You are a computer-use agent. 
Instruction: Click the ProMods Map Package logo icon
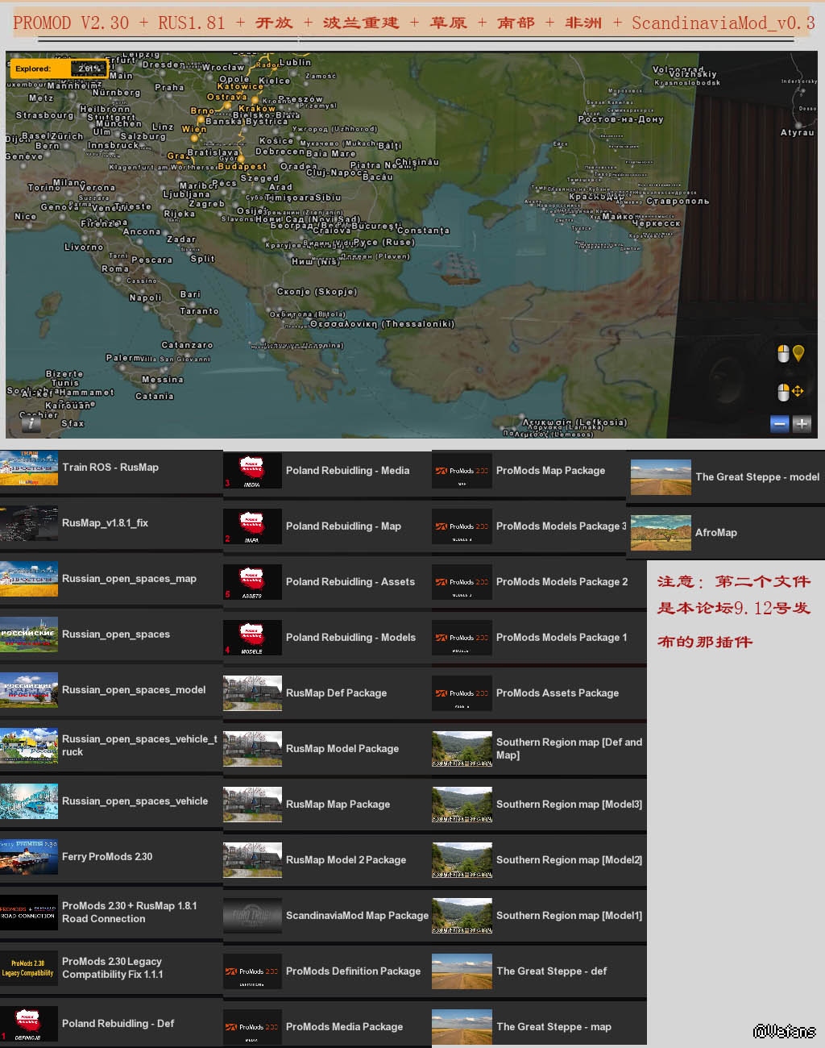coord(462,471)
